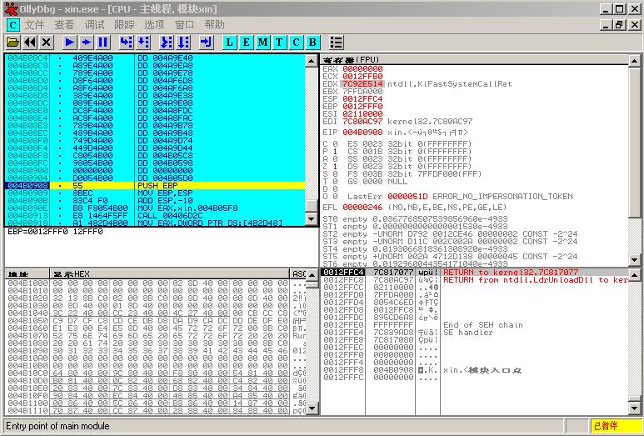Viewport: 644px width, 436px height.
Task: Select stack row labeled SE handler
Action: tap(474, 332)
